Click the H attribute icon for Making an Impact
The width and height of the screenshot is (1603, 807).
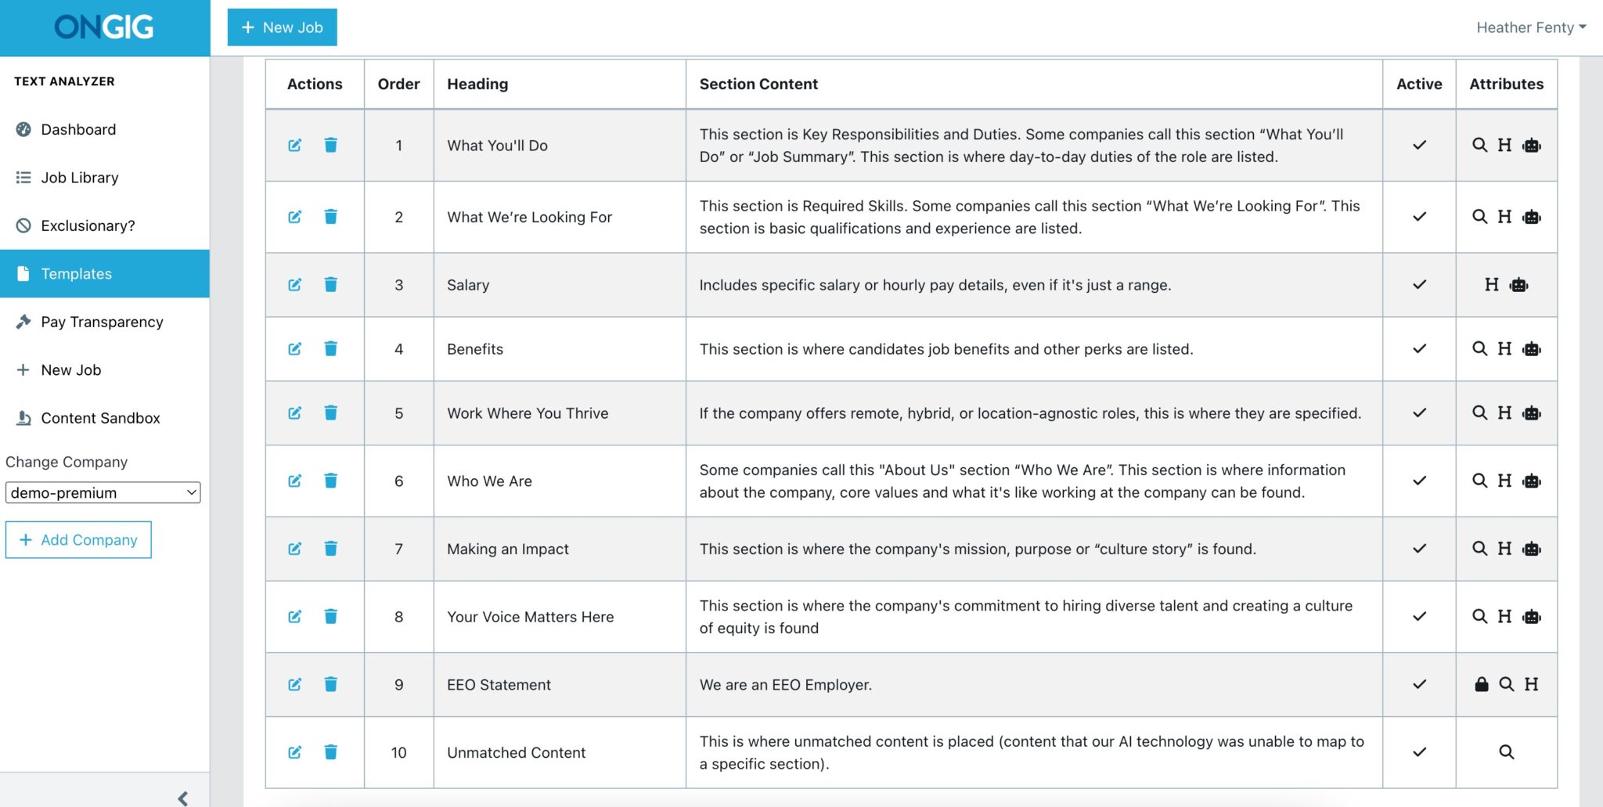tap(1505, 549)
